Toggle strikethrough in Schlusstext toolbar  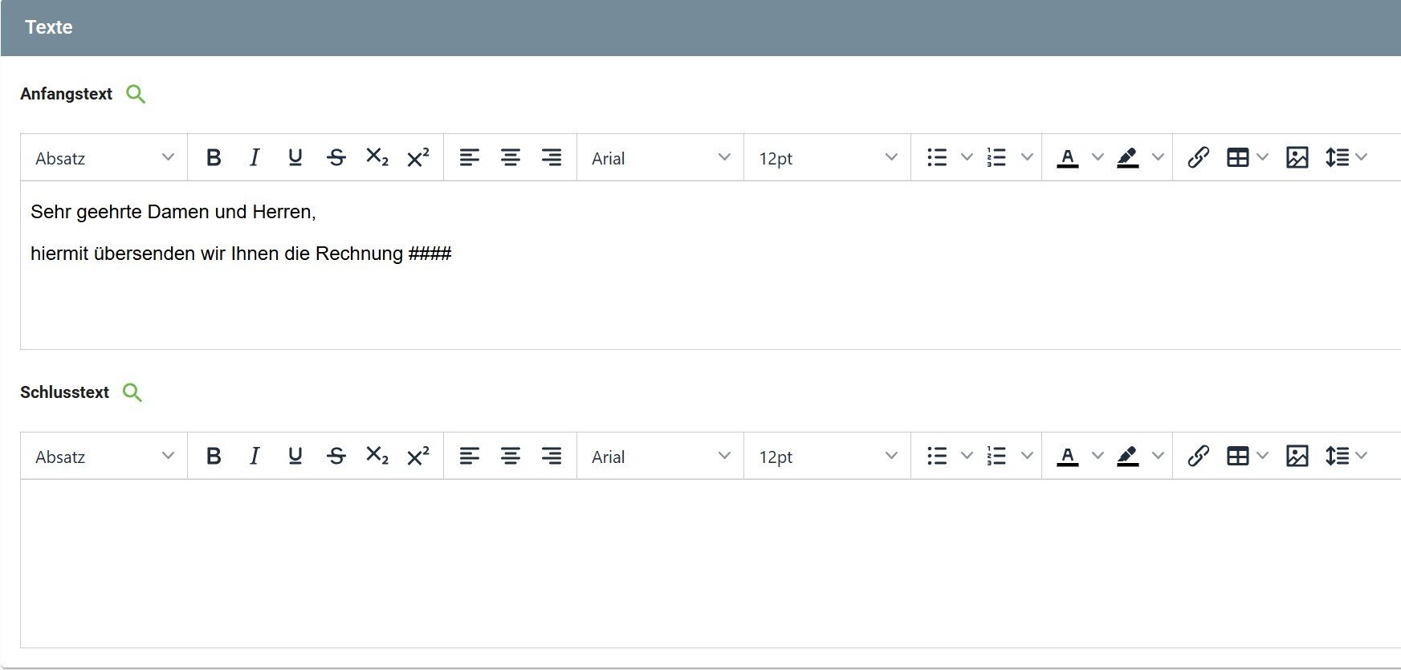point(336,456)
